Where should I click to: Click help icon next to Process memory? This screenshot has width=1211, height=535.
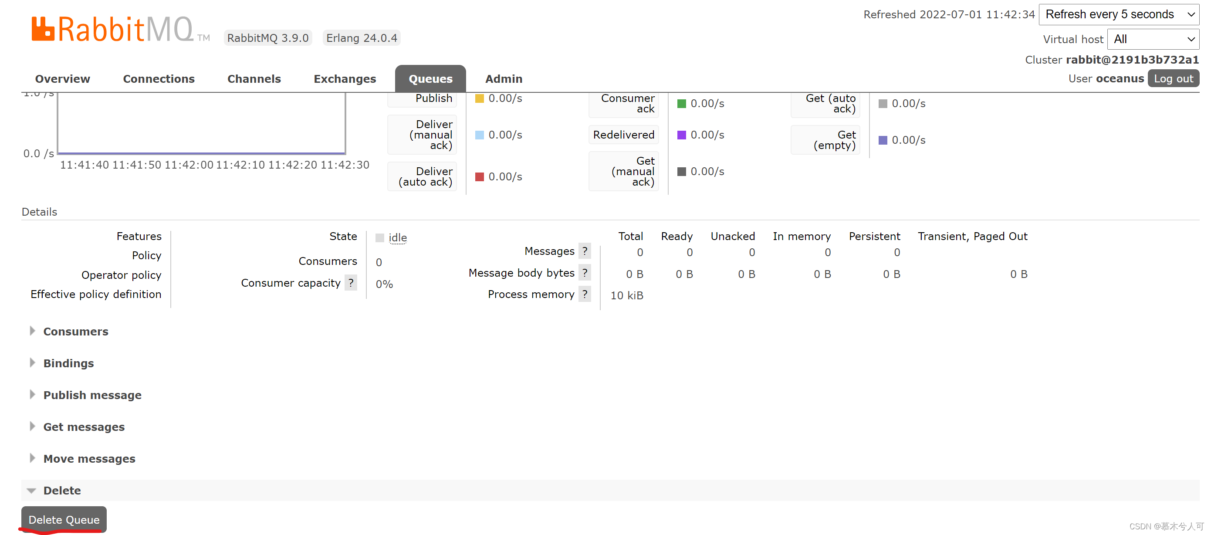[584, 295]
